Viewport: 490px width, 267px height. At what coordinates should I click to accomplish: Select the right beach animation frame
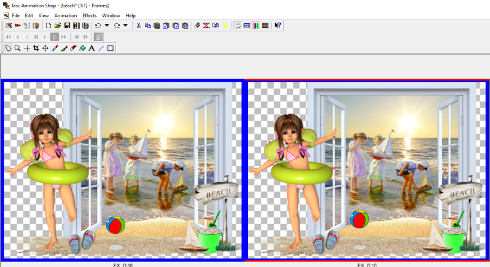click(x=367, y=170)
